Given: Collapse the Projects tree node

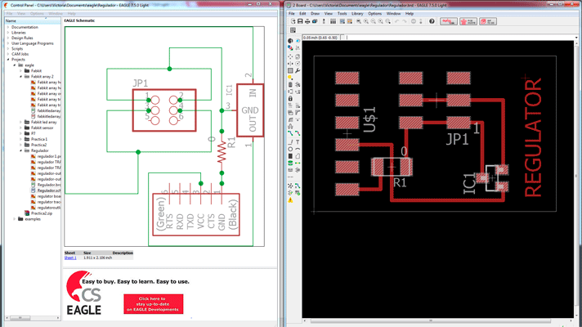Looking at the screenshot, I should pyautogui.click(x=8, y=60).
